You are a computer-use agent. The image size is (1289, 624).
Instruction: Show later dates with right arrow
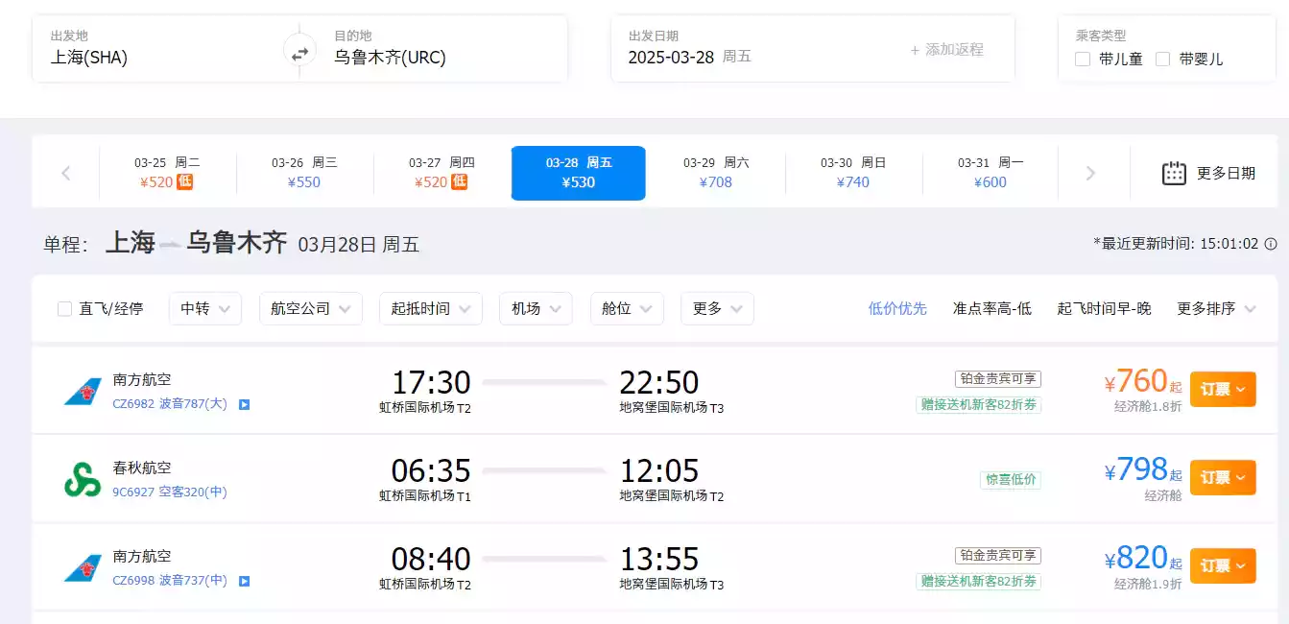[1090, 174]
